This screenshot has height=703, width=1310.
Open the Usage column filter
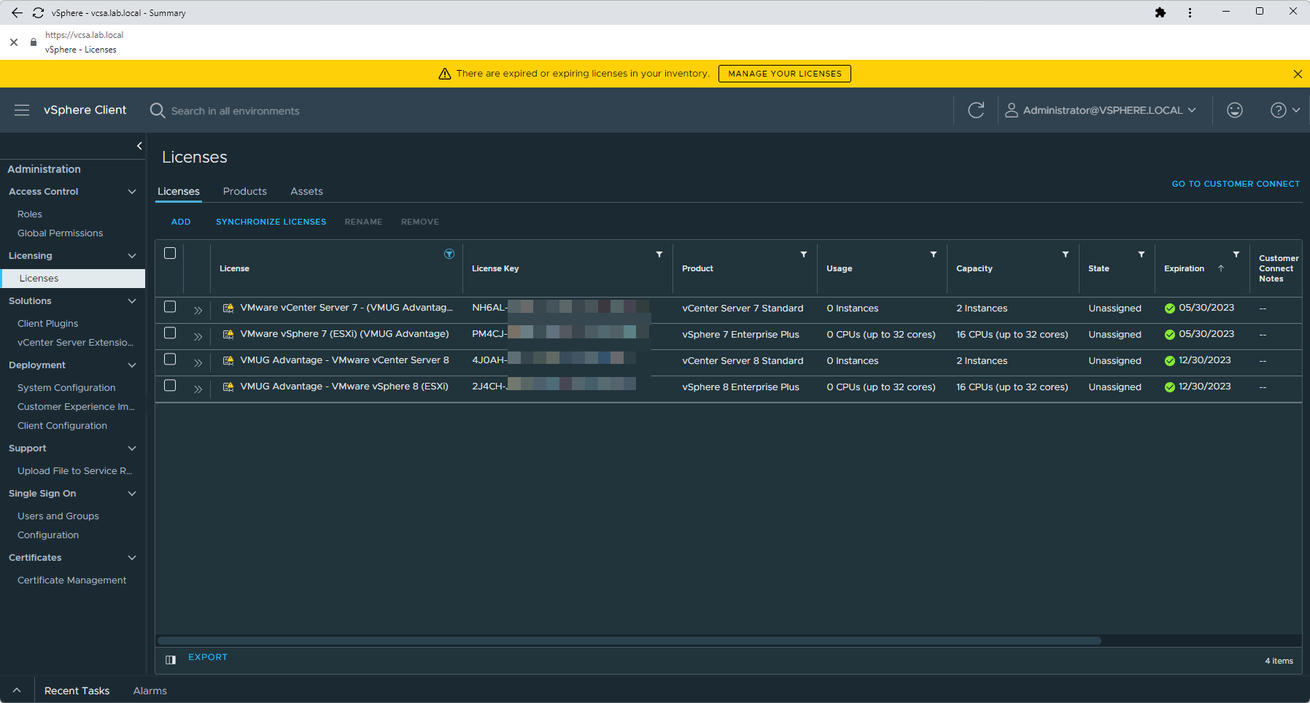coord(934,255)
